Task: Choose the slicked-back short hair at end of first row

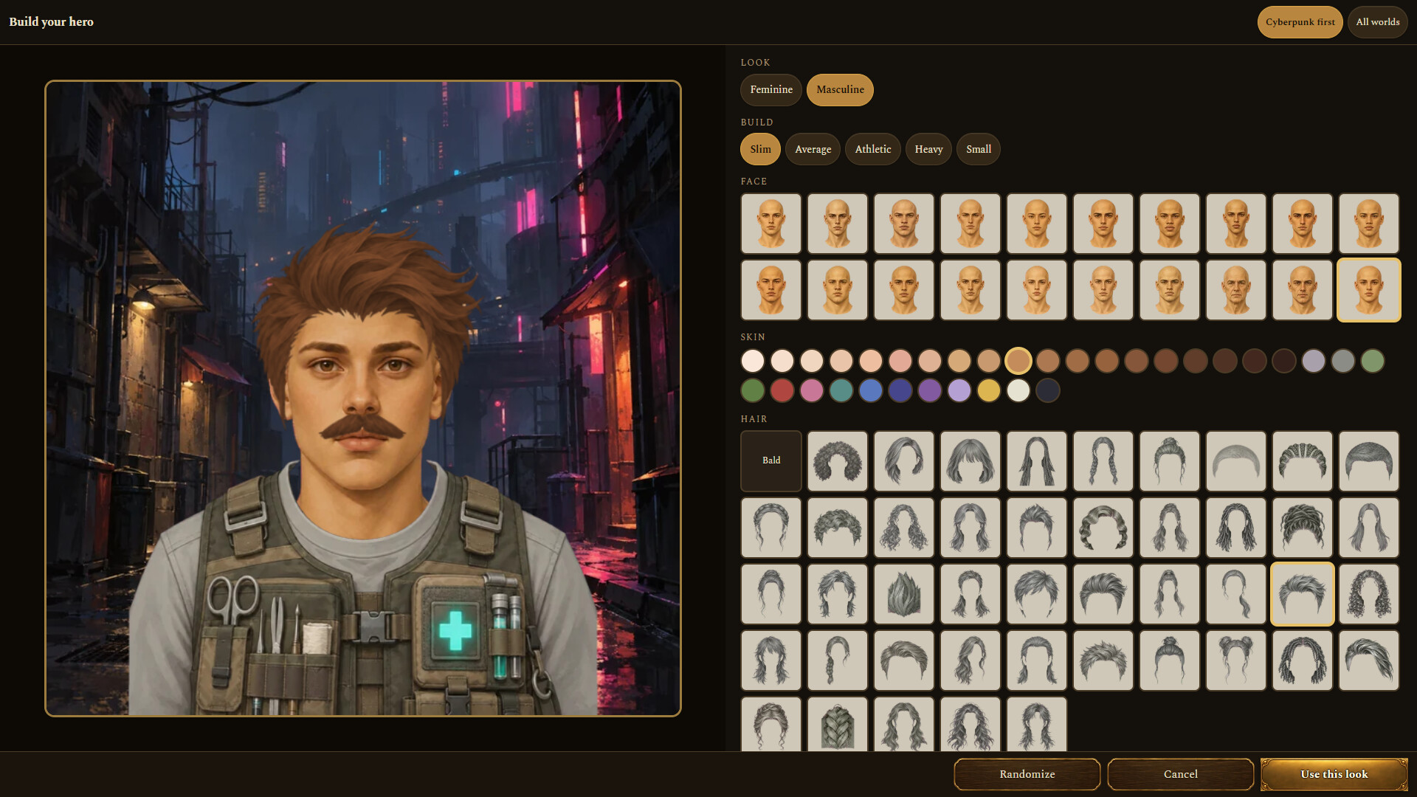Action: coord(1369,460)
